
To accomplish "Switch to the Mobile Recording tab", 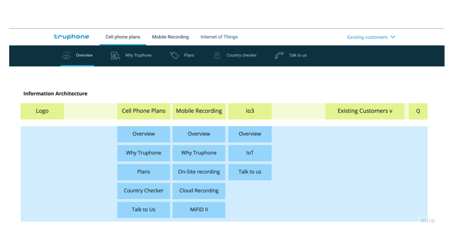I will tap(170, 37).
